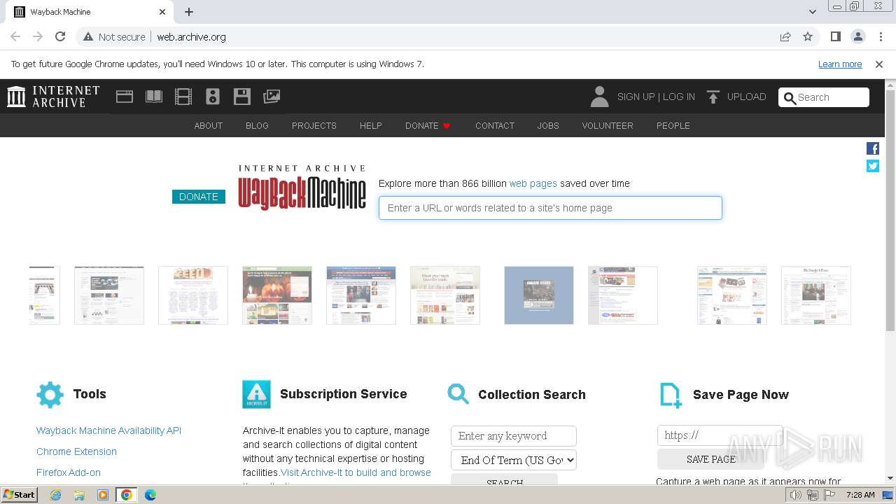Open the thumbnail with candle image
This screenshot has height=504, width=896.
coord(277,295)
